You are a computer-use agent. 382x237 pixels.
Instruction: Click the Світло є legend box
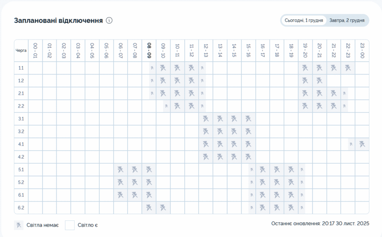pyautogui.click(x=70, y=225)
